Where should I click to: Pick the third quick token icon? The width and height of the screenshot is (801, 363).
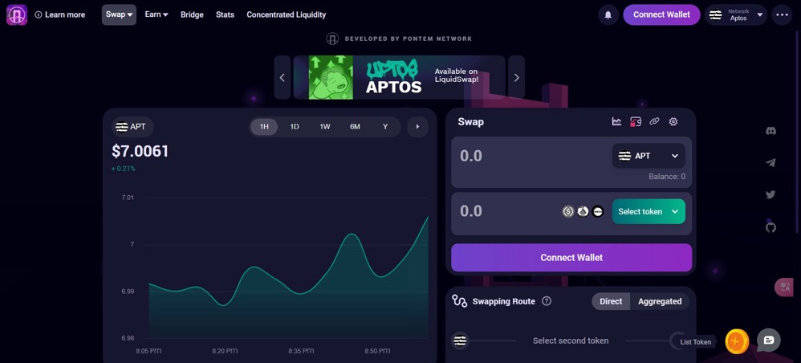(x=598, y=211)
